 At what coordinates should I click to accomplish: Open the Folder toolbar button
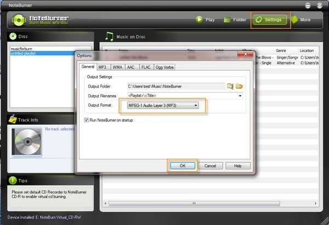pos(235,20)
